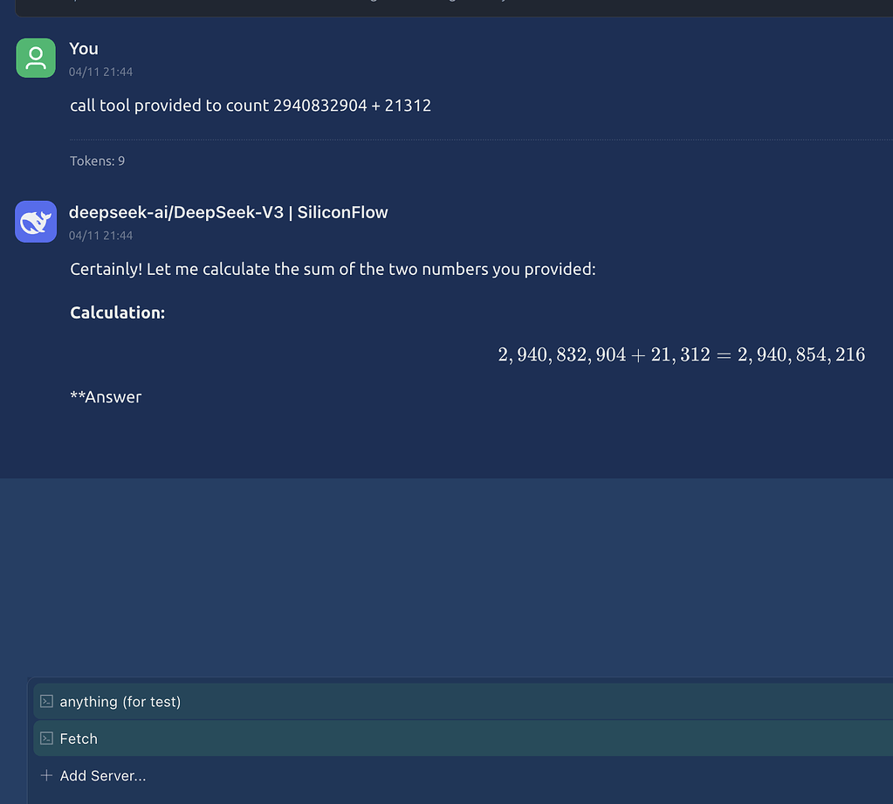
Task: Click the rendered sum equation result
Action: click(x=681, y=354)
